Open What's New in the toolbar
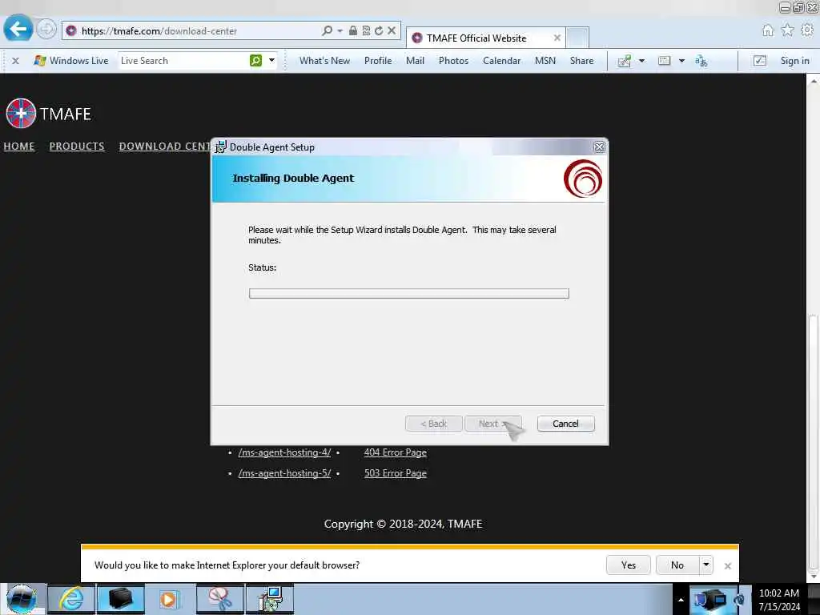820x615 pixels. (324, 61)
